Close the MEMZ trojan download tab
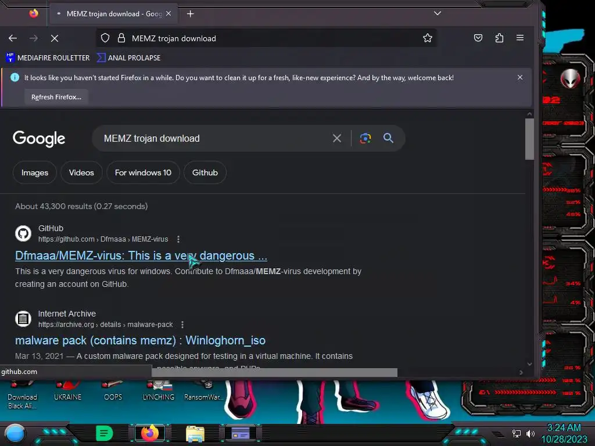Screen dimensions: 595x446 (169, 14)
